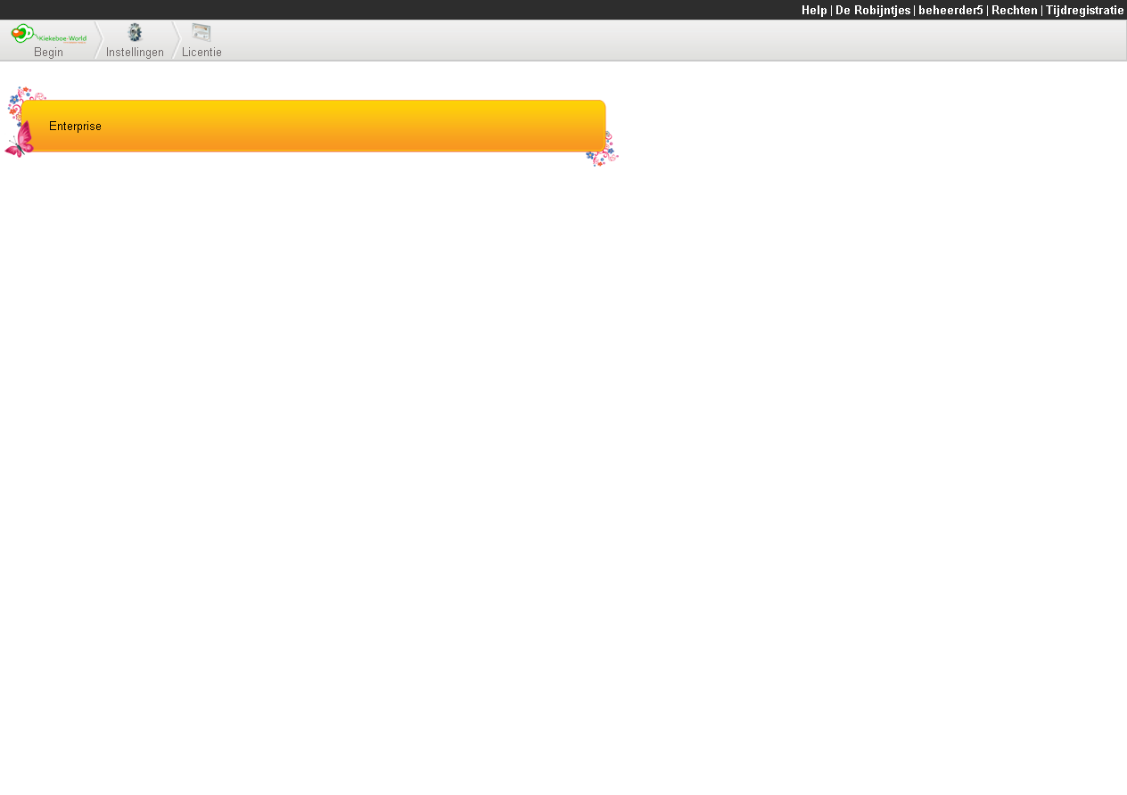Click the pink butterfly decoration
This screenshot has height=795, width=1127.
coord(20,139)
